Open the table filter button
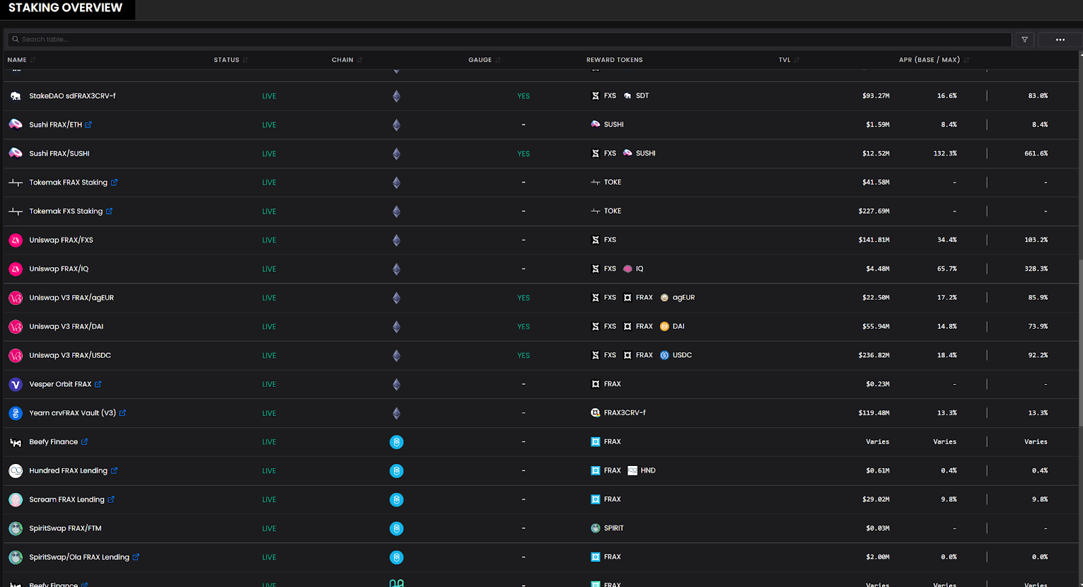The width and height of the screenshot is (1083, 587). point(1025,39)
